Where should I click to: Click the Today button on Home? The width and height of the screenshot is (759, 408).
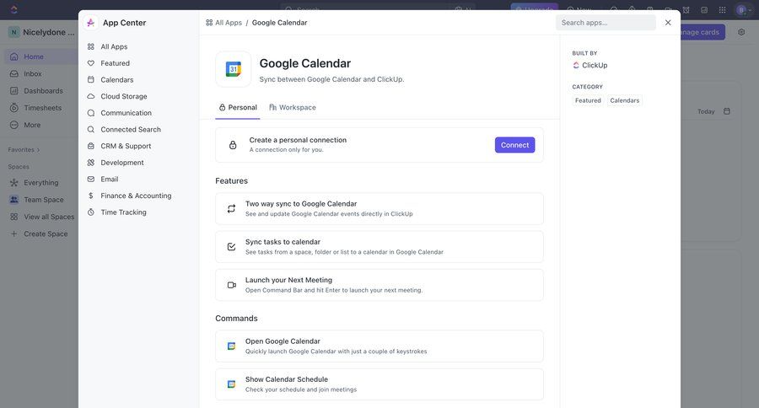point(706,111)
